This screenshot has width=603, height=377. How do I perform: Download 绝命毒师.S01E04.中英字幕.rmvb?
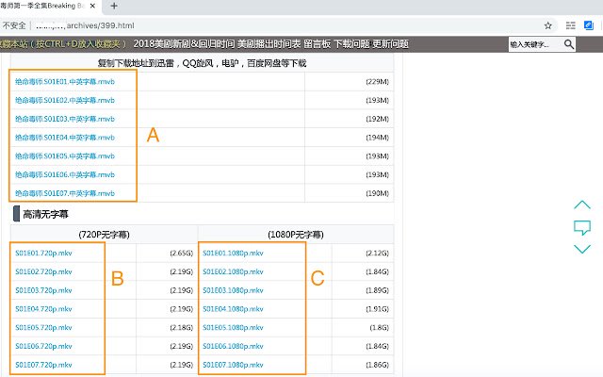pyautogui.click(x=65, y=138)
